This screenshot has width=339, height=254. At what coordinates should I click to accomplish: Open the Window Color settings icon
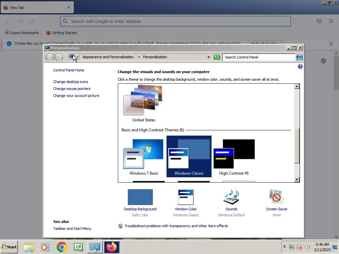(186, 197)
